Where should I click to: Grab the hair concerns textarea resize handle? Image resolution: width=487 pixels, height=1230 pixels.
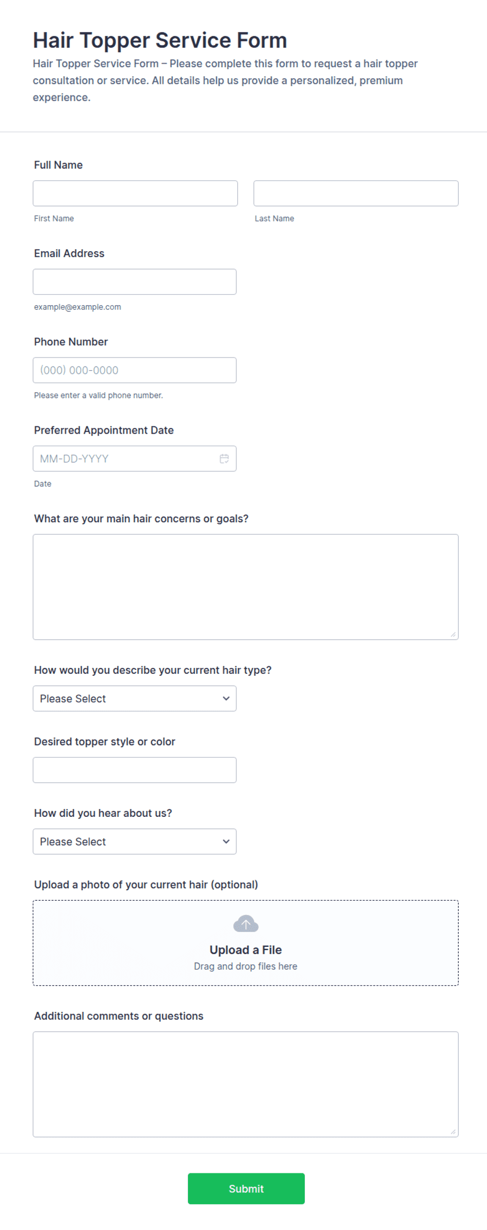tap(453, 634)
